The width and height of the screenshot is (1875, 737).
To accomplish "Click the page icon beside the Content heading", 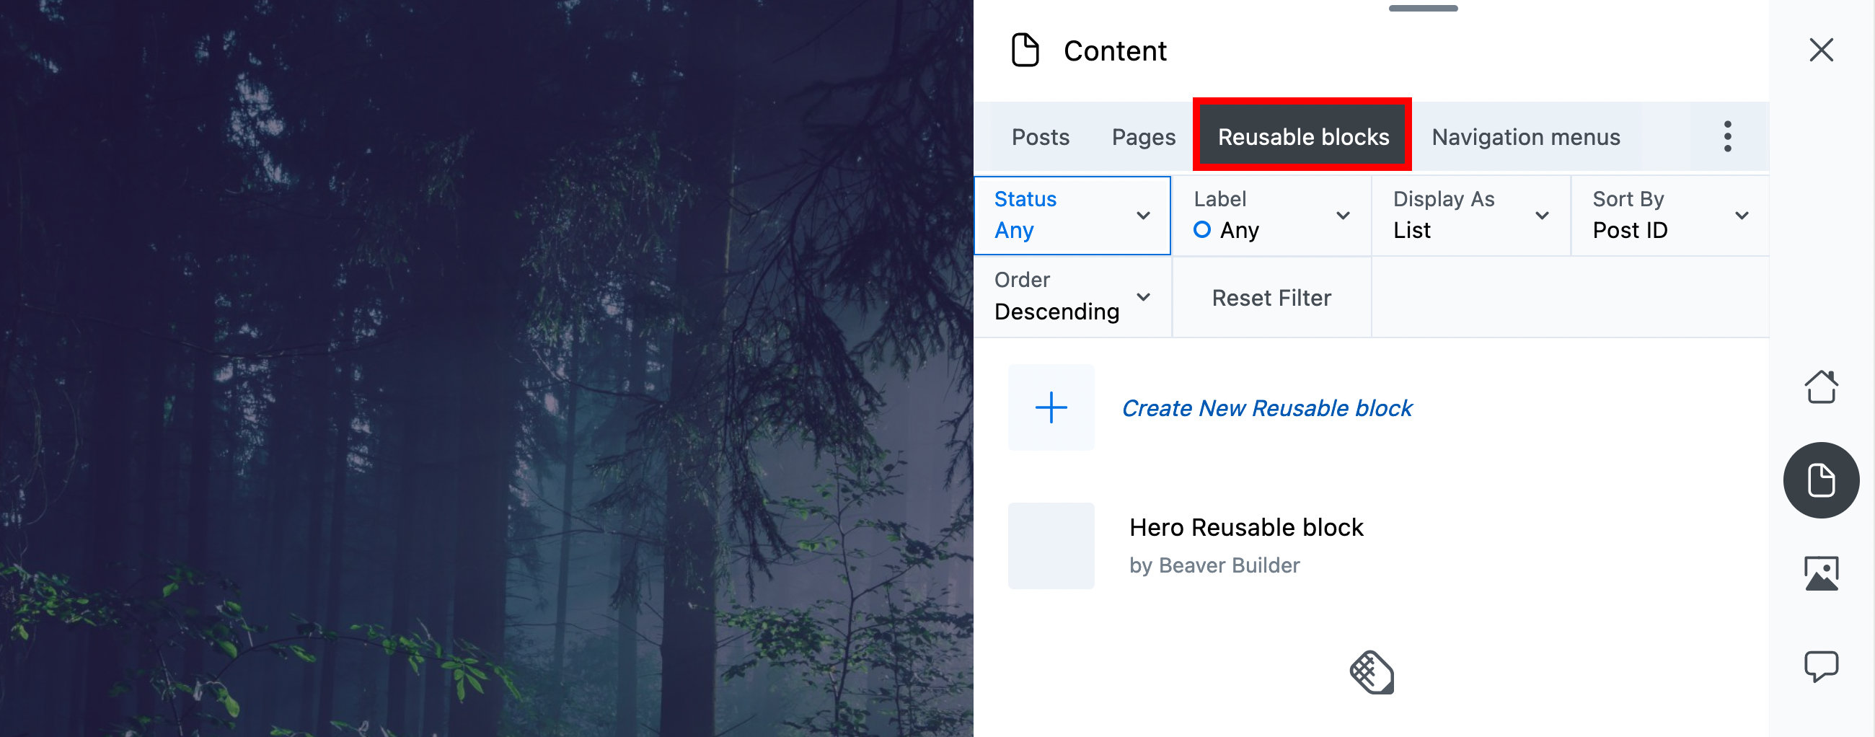I will pyautogui.click(x=1025, y=50).
